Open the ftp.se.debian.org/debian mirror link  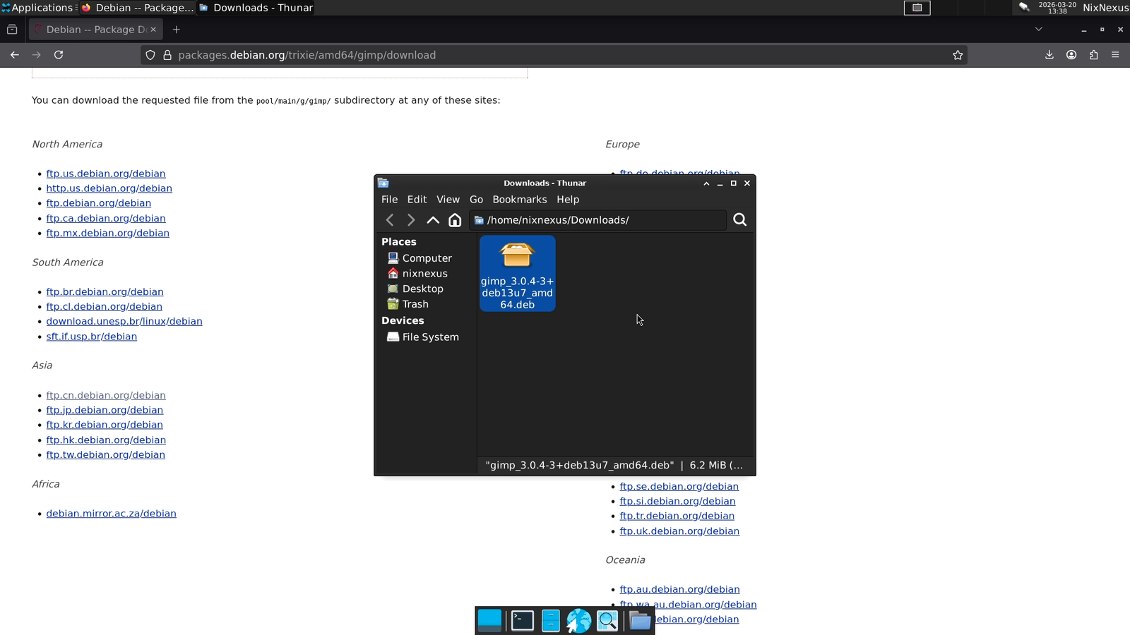679,486
